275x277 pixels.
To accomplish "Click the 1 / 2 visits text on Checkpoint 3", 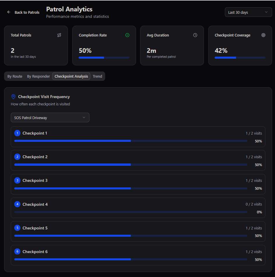I will coord(254,181).
